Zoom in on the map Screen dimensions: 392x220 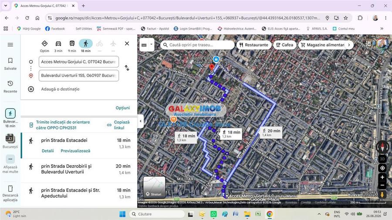(382, 177)
